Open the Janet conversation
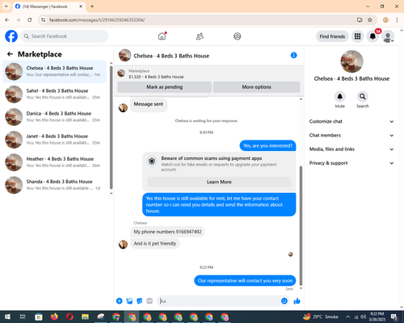The image size is (404, 323). [54, 140]
